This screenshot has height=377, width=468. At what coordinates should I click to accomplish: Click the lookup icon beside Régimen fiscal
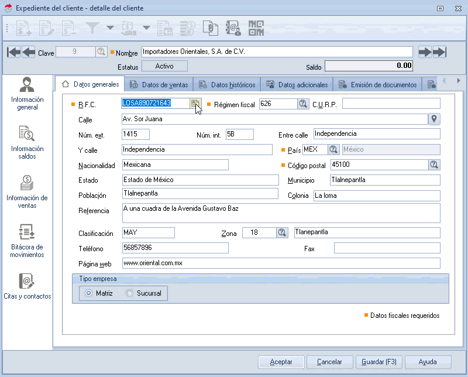click(x=303, y=104)
